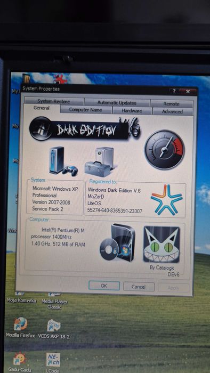Screen dimensions: 210x373
Task: Click the Microsoft Windows XP text
Action: tap(55, 189)
